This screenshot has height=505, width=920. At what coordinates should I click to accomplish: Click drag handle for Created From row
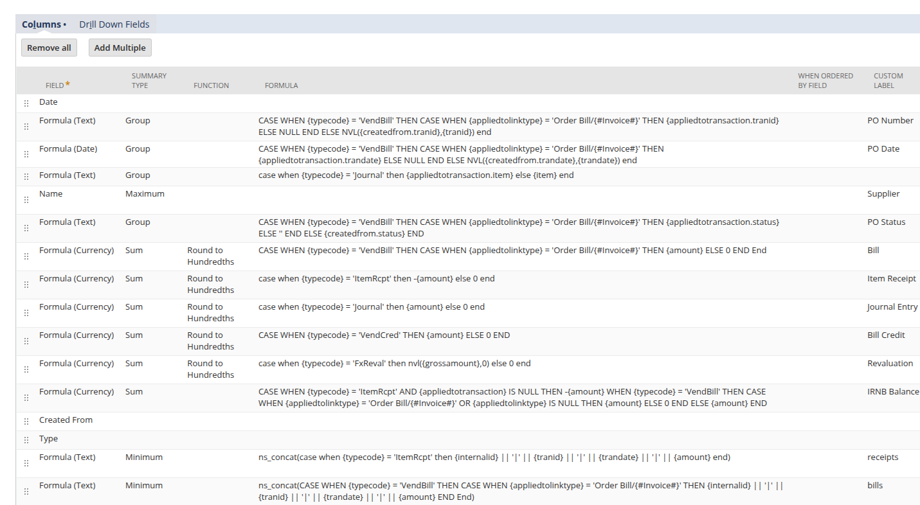[x=26, y=421]
